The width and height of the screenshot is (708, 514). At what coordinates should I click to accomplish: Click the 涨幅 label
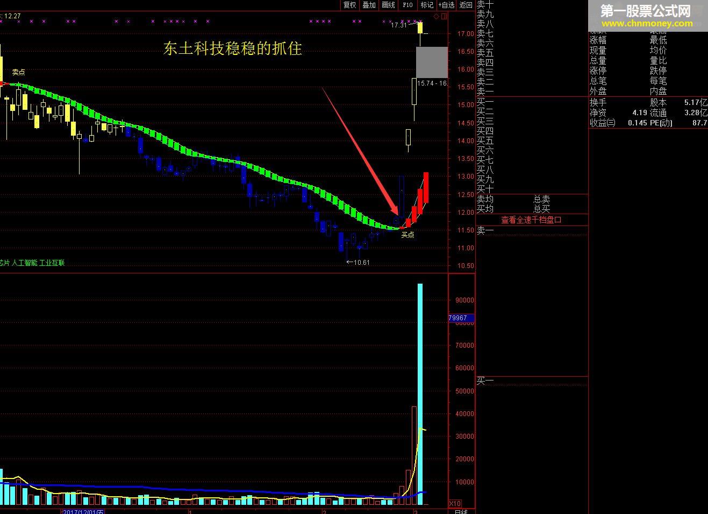click(x=598, y=40)
